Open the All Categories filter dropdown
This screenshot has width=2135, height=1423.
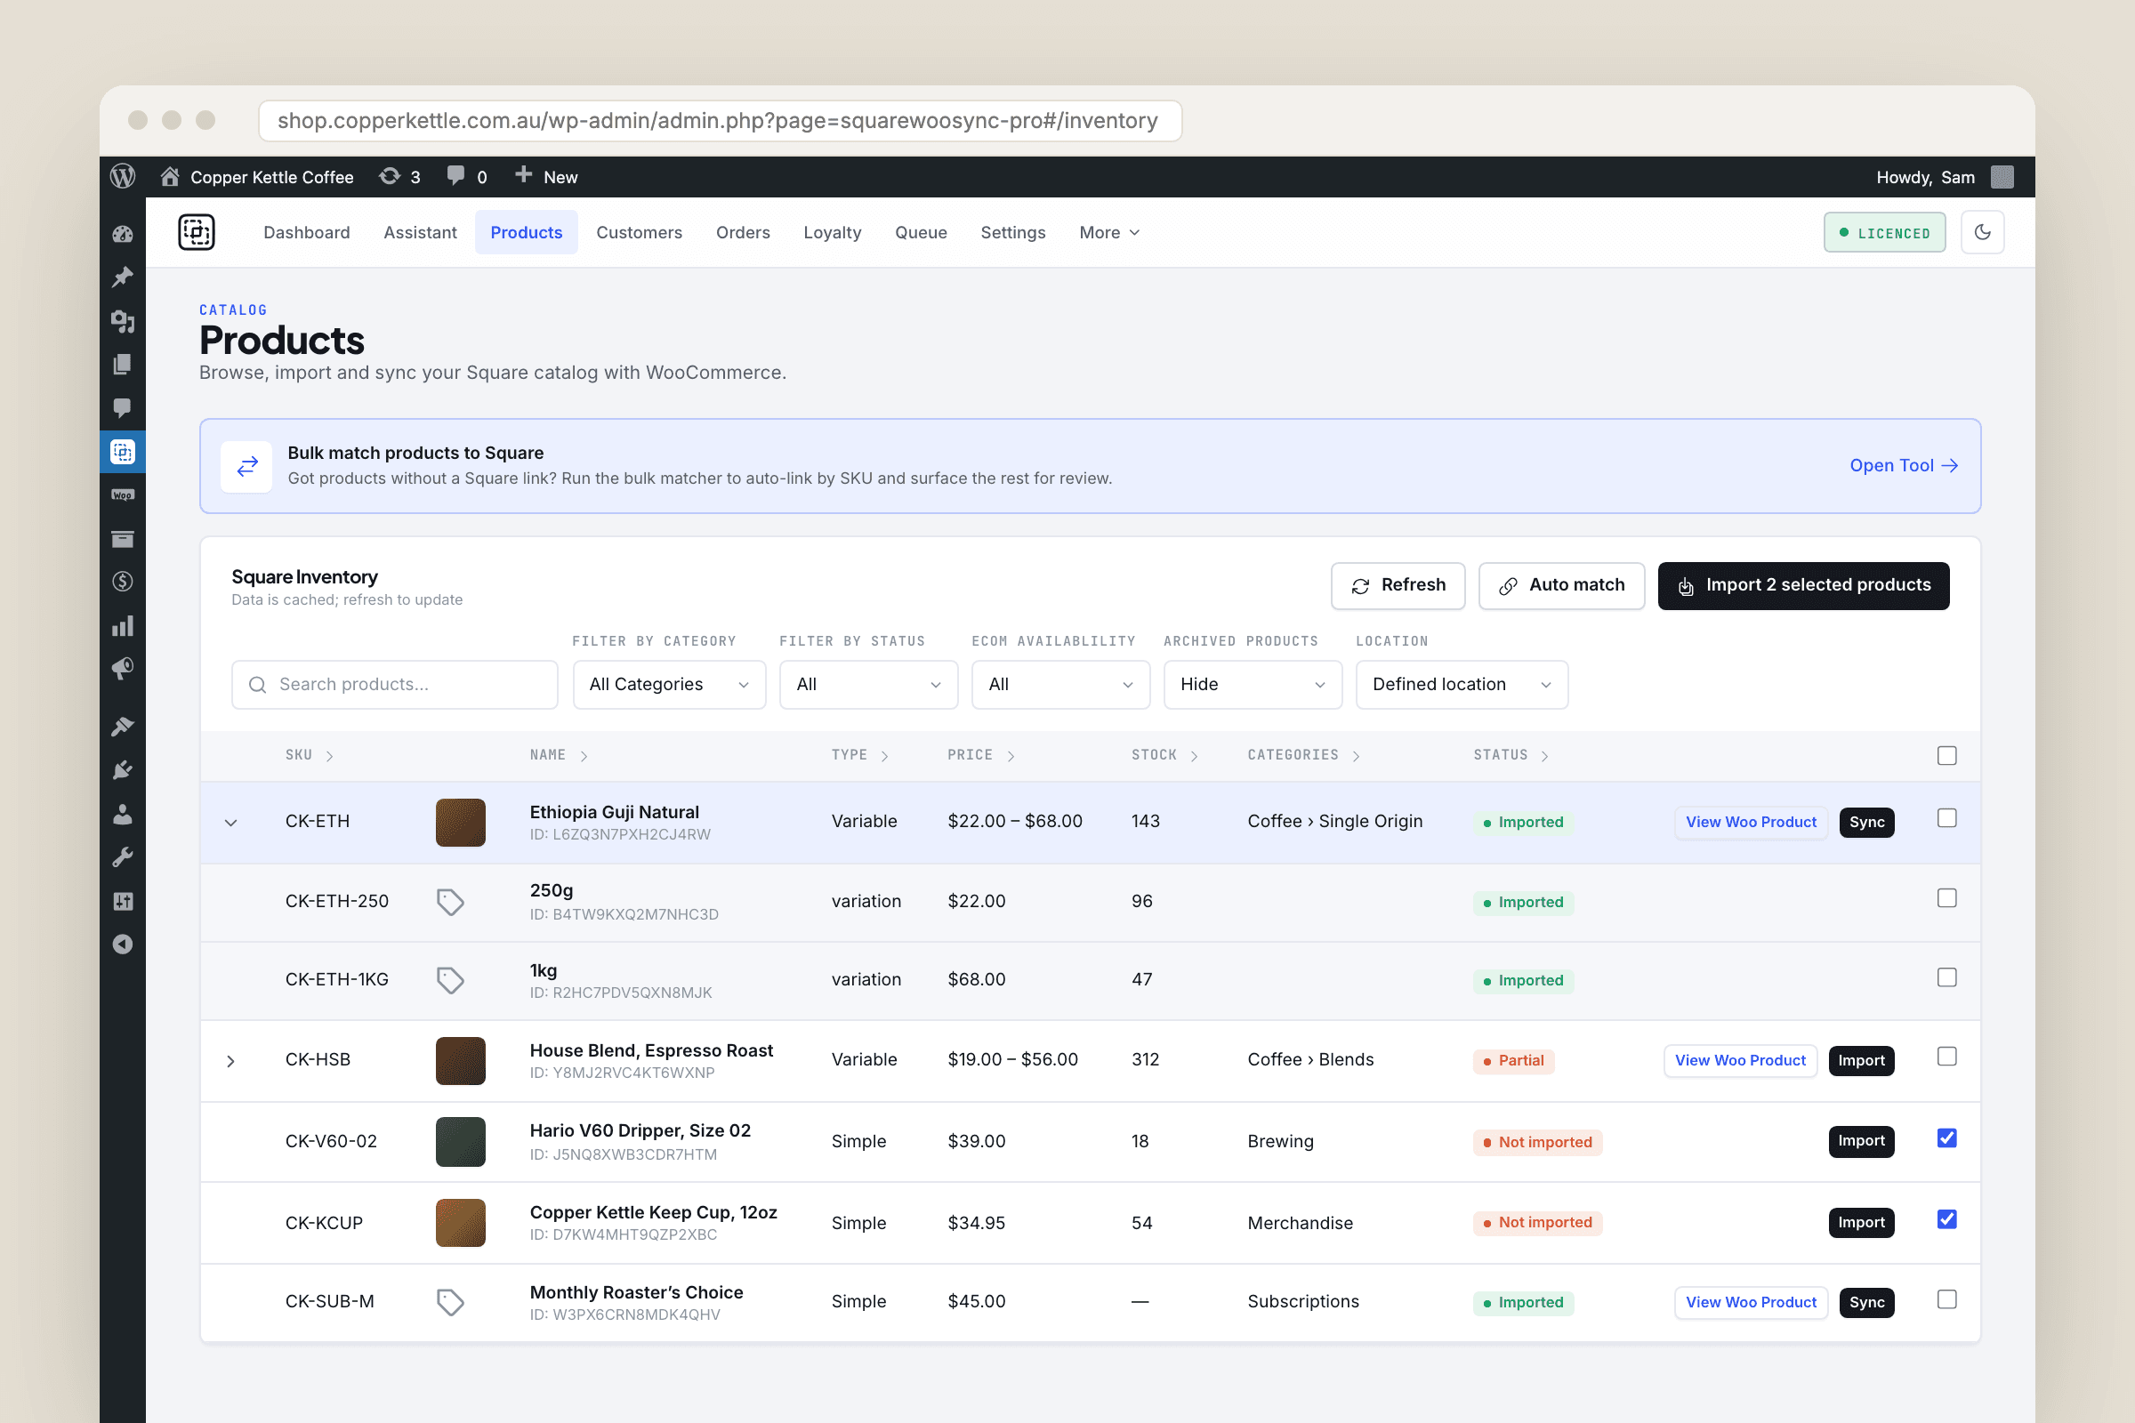point(669,684)
